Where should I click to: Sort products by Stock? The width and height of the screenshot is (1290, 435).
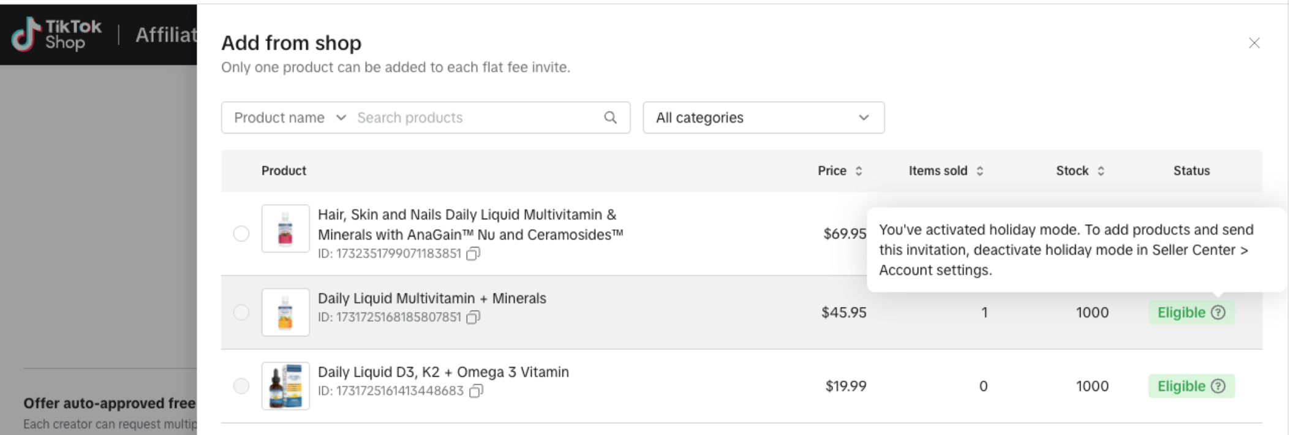coord(1101,171)
